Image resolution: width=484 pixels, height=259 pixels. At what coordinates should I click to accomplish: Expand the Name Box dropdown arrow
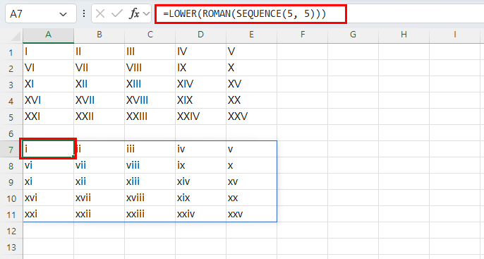pyautogui.click(x=63, y=14)
